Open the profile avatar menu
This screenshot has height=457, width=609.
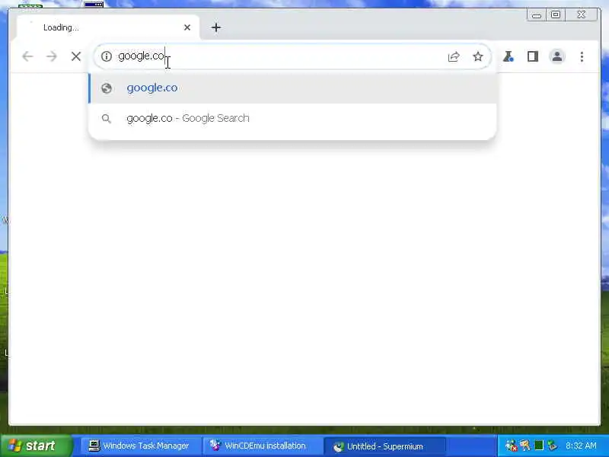(557, 56)
